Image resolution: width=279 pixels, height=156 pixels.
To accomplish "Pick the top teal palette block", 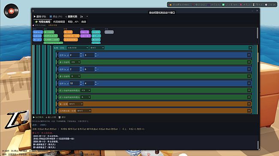I will [96, 32].
